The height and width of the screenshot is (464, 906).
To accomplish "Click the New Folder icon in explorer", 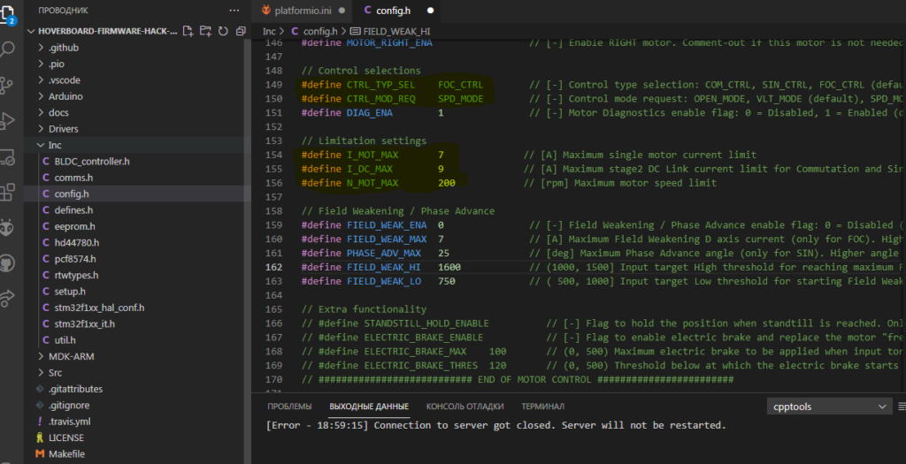I will (x=206, y=31).
